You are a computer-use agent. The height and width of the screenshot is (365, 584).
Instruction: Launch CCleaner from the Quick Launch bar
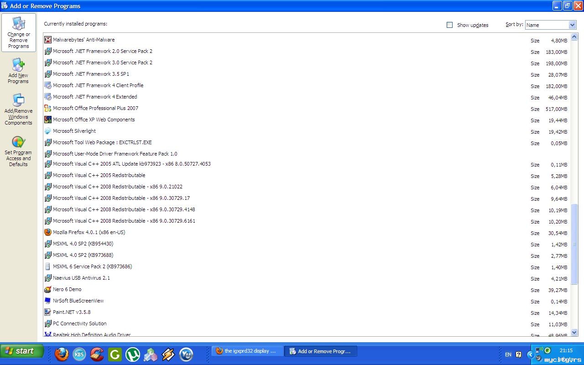tap(97, 354)
